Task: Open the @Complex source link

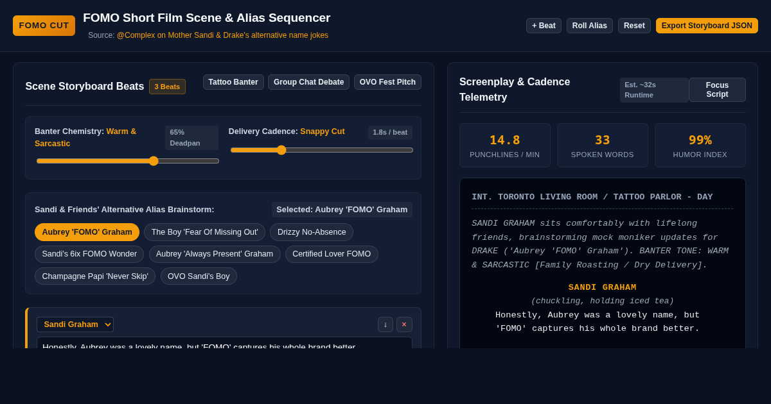Action: coord(222,35)
